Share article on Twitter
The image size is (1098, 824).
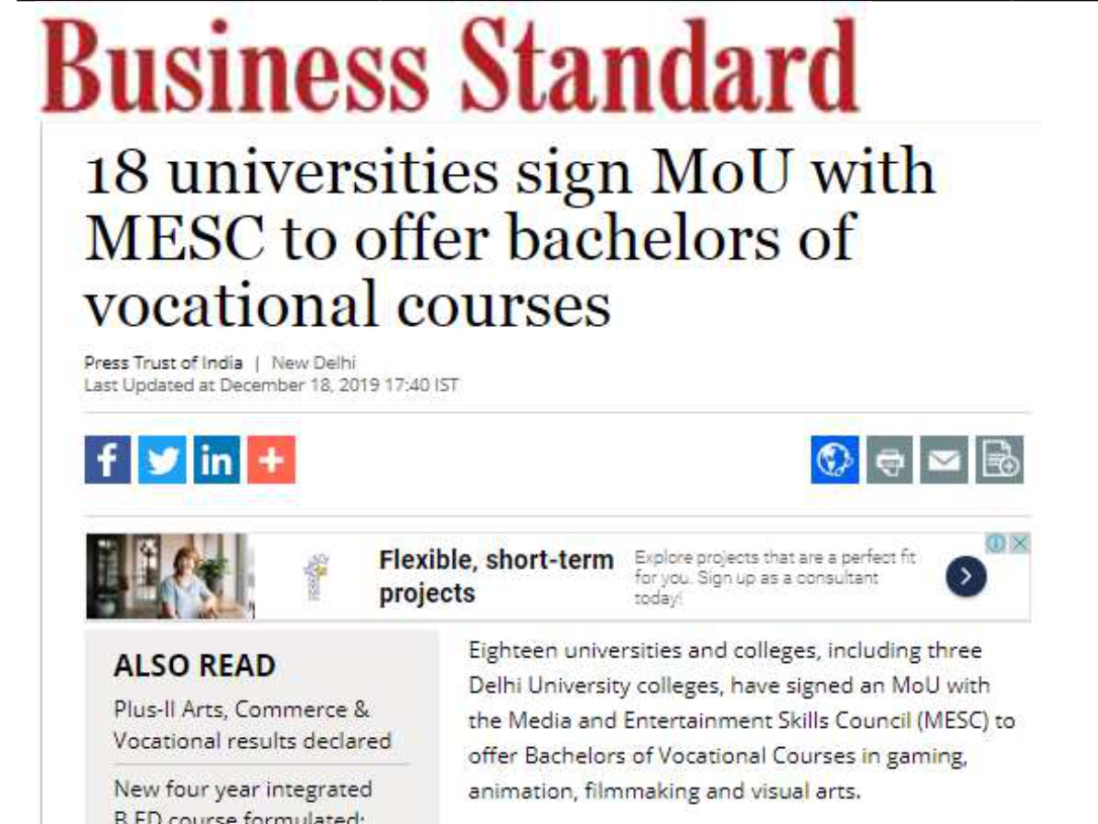click(x=162, y=460)
